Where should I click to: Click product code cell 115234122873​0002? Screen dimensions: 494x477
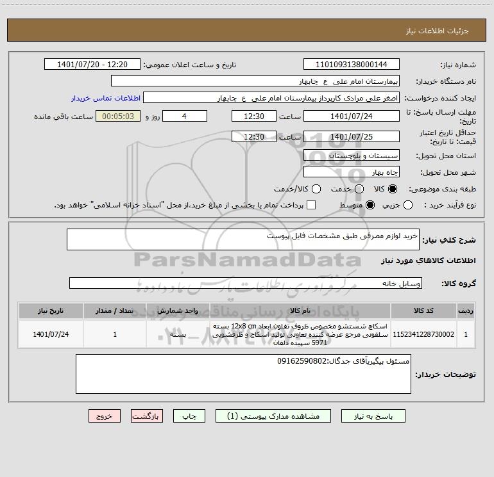point(423,334)
